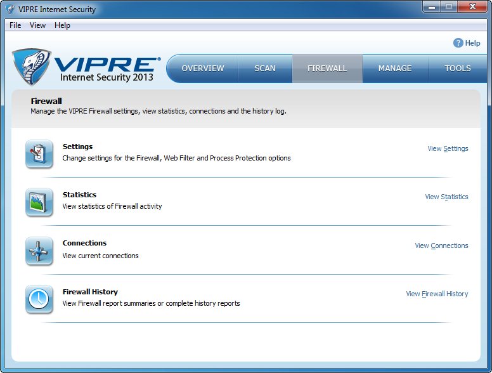Click the 'Internet Security 2013' logo text
Image resolution: width=492 pixels, height=373 pixels.
click(107, 77)
